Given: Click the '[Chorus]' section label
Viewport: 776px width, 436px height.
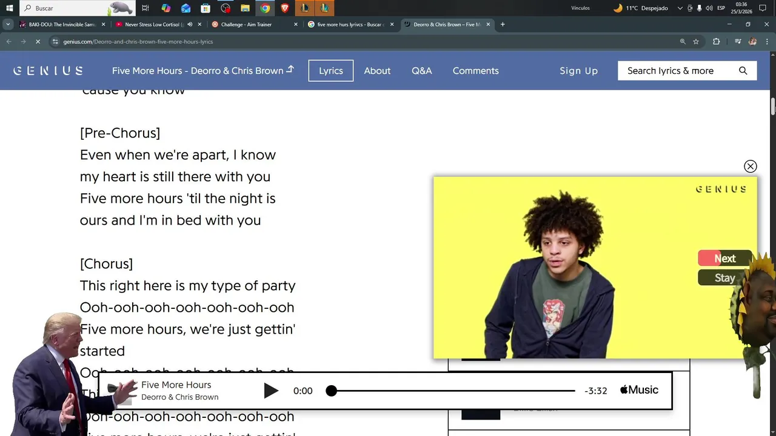Looking at the screenshot, I should pyautogui.click(x=106, y=263).
